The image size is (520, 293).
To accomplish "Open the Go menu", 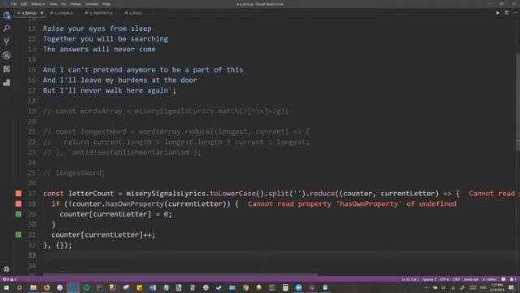I will click(63, 4).
